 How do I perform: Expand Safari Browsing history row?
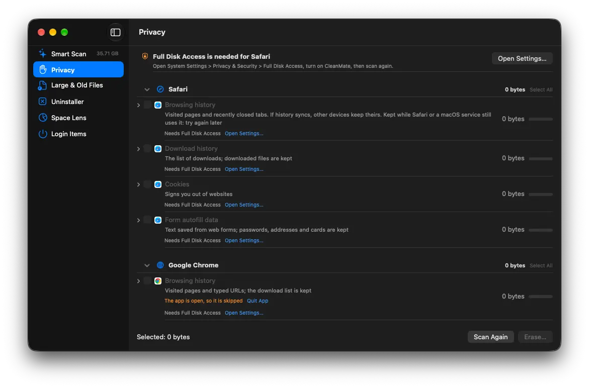pos(139,105)
